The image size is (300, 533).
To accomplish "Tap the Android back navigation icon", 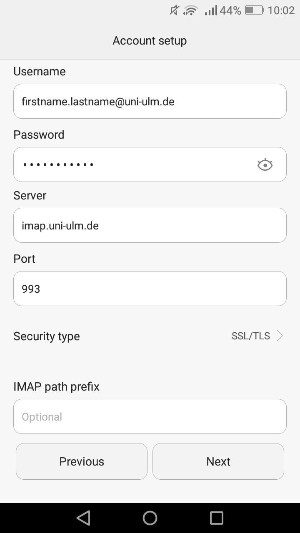I will (x=84, y=518).
